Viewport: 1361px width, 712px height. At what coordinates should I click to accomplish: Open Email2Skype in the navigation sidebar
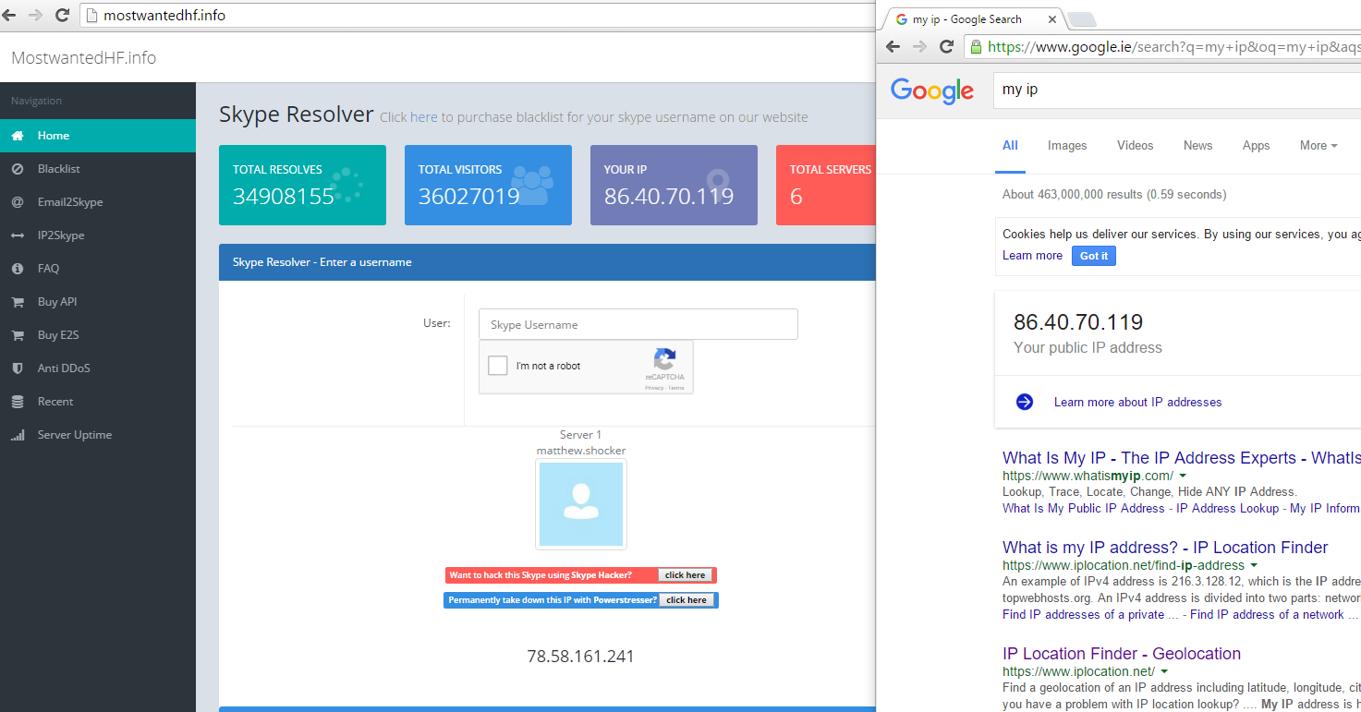pyautogui.click(x=98, y=202)
